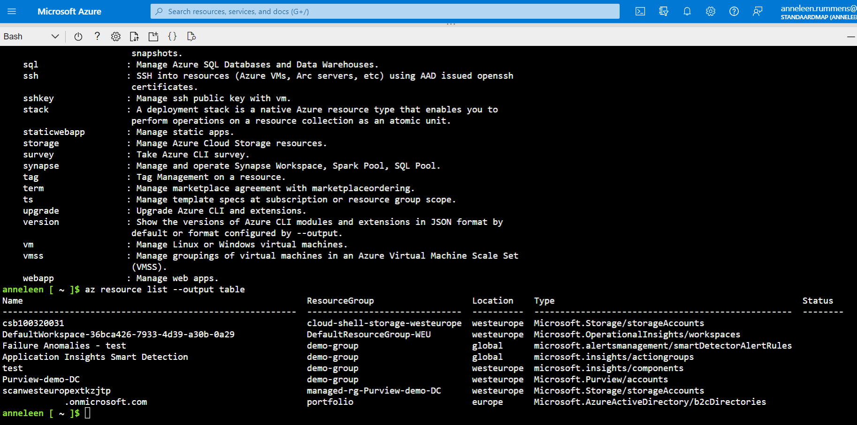Image resolution: width=857 pixels, height=425 pixels.
Task: Open the editor curly braces icon
Action: pyautogui.click(x=172, y=37)
